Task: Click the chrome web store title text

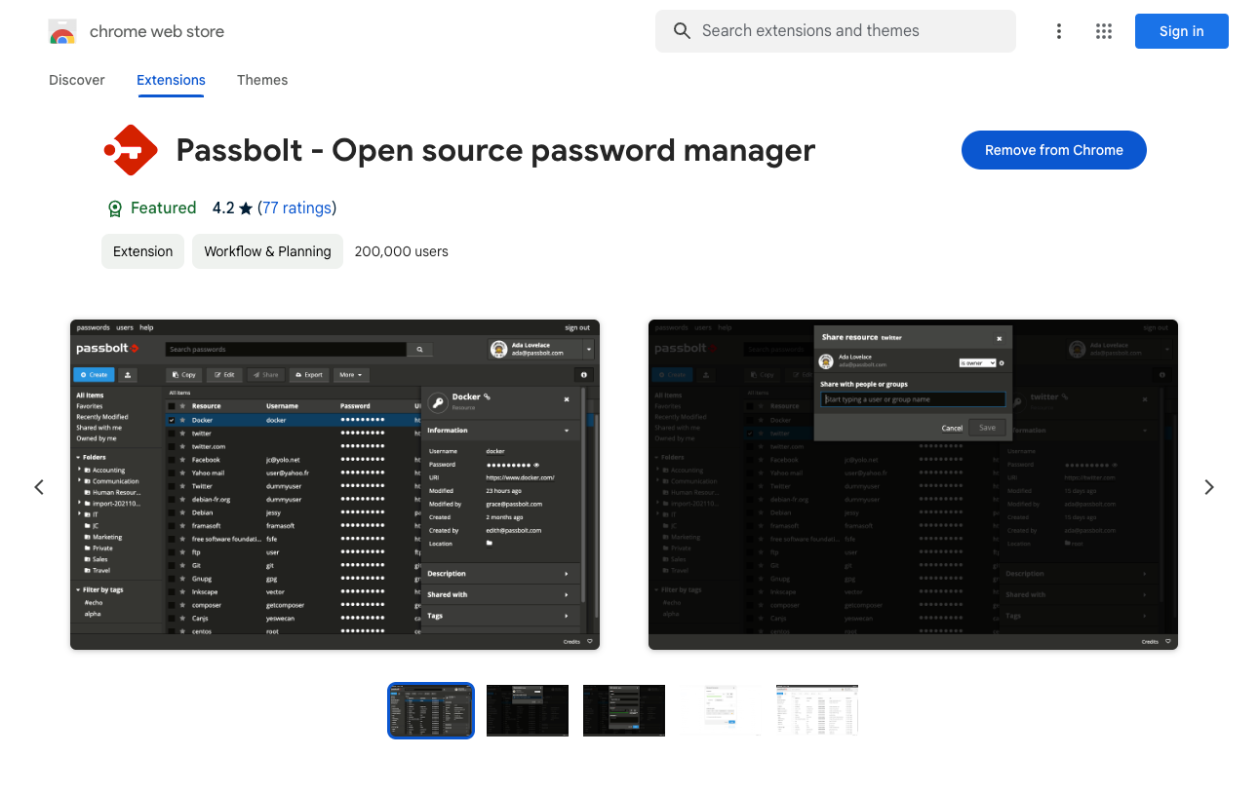Action: [157, 31]
